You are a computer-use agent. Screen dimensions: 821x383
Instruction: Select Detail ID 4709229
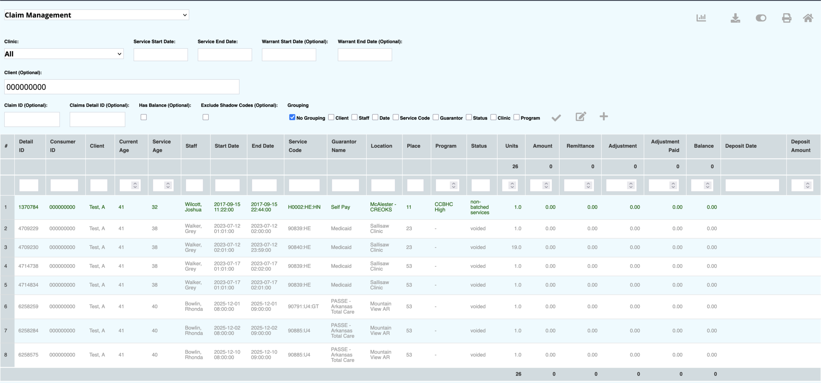tap(28, 229)
